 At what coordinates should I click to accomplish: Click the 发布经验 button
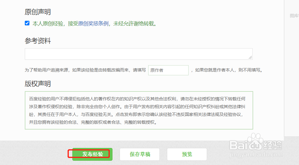click(x=93, y=154)
